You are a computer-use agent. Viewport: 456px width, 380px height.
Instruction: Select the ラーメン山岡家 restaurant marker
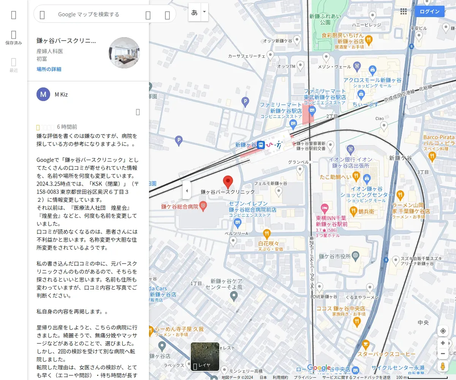(x=400, y=196)
